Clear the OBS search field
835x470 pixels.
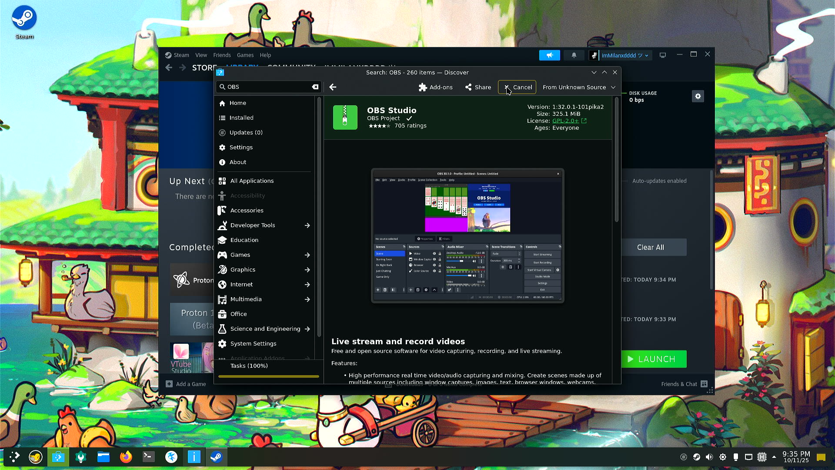point(315,87)
